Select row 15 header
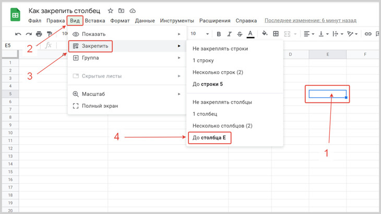381x214 pixels. [10, 172]
